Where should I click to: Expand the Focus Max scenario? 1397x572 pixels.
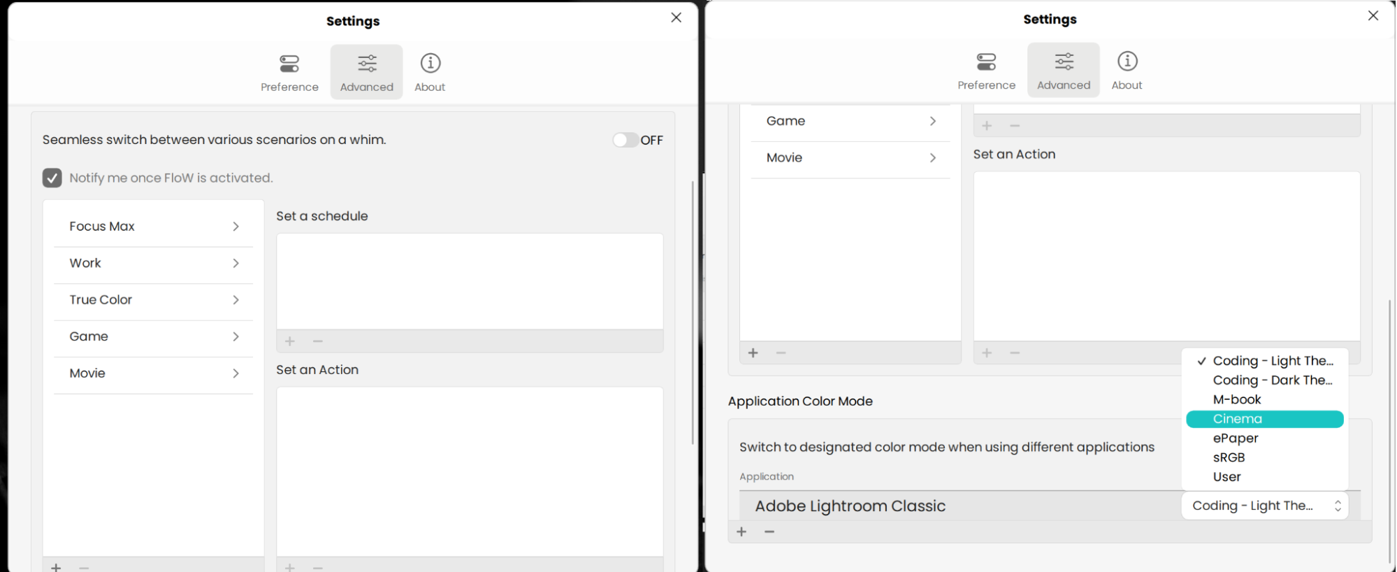[x=153, y=227]
